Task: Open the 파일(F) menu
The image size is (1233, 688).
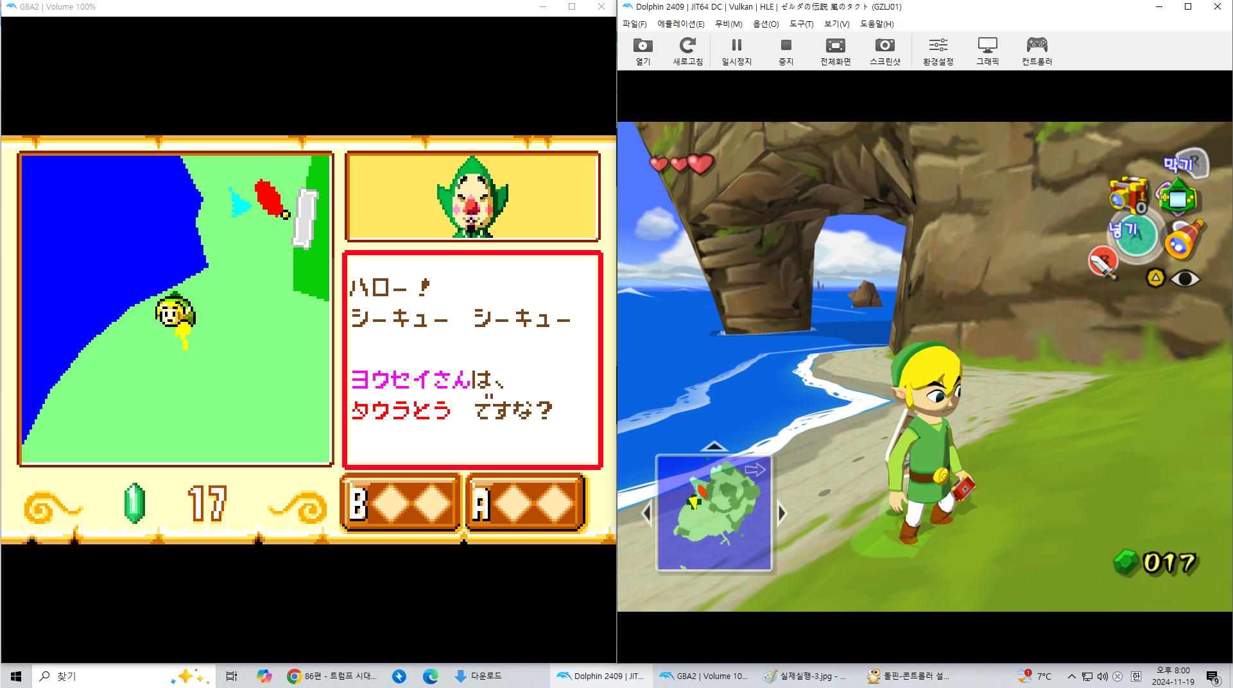Action: click(x=634, y=24)
